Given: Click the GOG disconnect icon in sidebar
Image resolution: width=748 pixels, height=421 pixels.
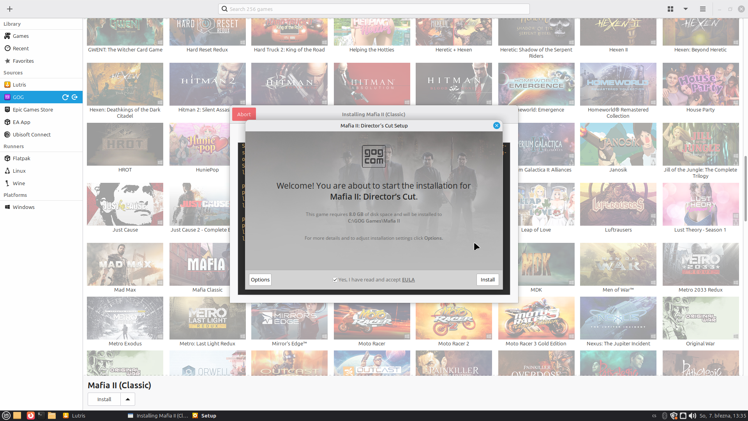Looking at the screenshot, I should click(x=75, y=97).
